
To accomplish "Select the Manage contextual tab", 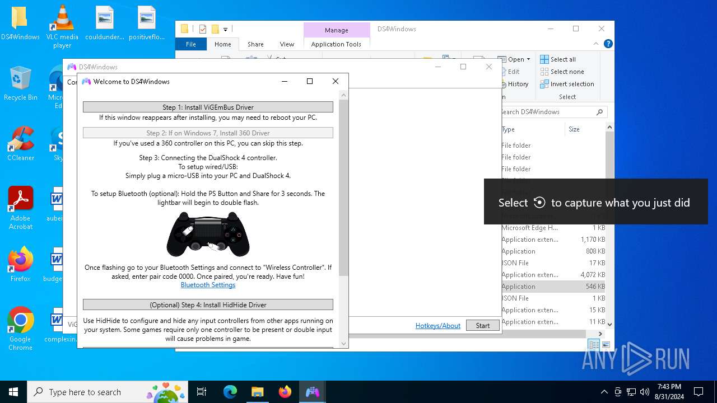I will pyautogui.click(x=337, y=30).
